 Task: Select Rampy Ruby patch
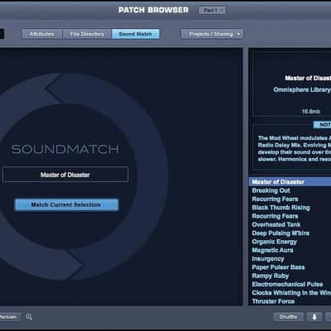[x=290, y=276]
